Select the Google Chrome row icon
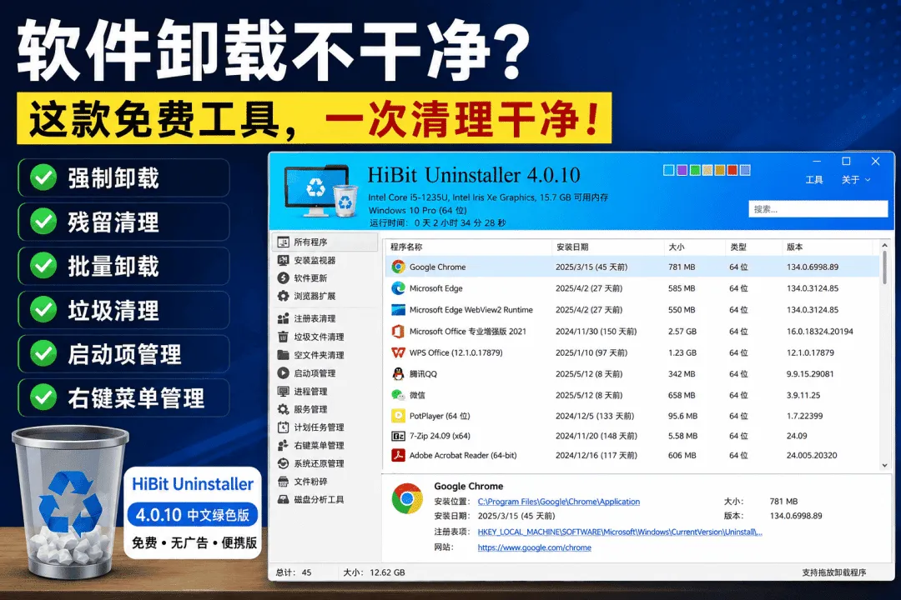The image size is (901, 600). (398, 267)
